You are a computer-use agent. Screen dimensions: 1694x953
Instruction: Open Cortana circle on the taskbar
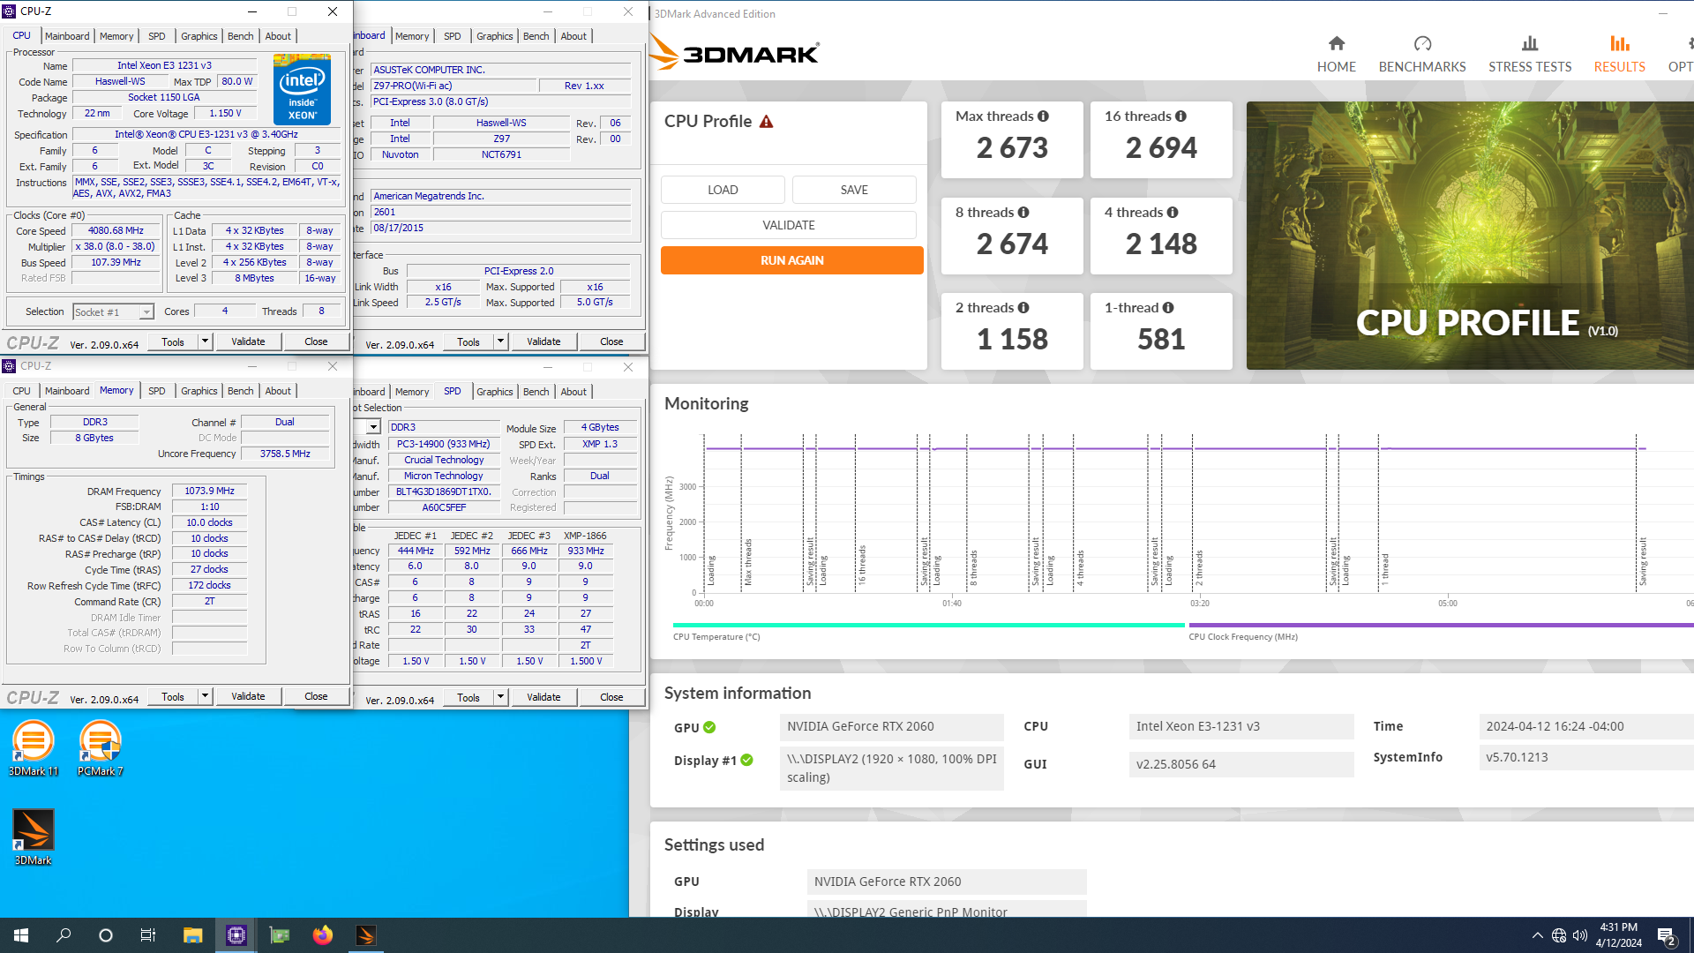(x=106, y=935)
